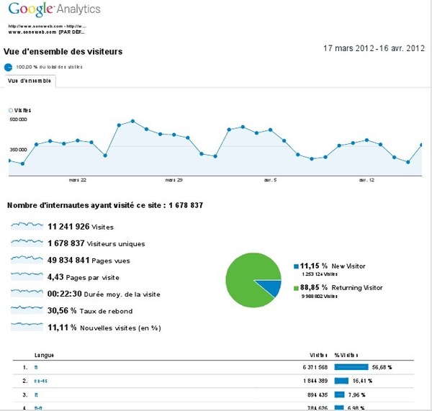Click the highest peak data point in the visits chart

point(133,121)
